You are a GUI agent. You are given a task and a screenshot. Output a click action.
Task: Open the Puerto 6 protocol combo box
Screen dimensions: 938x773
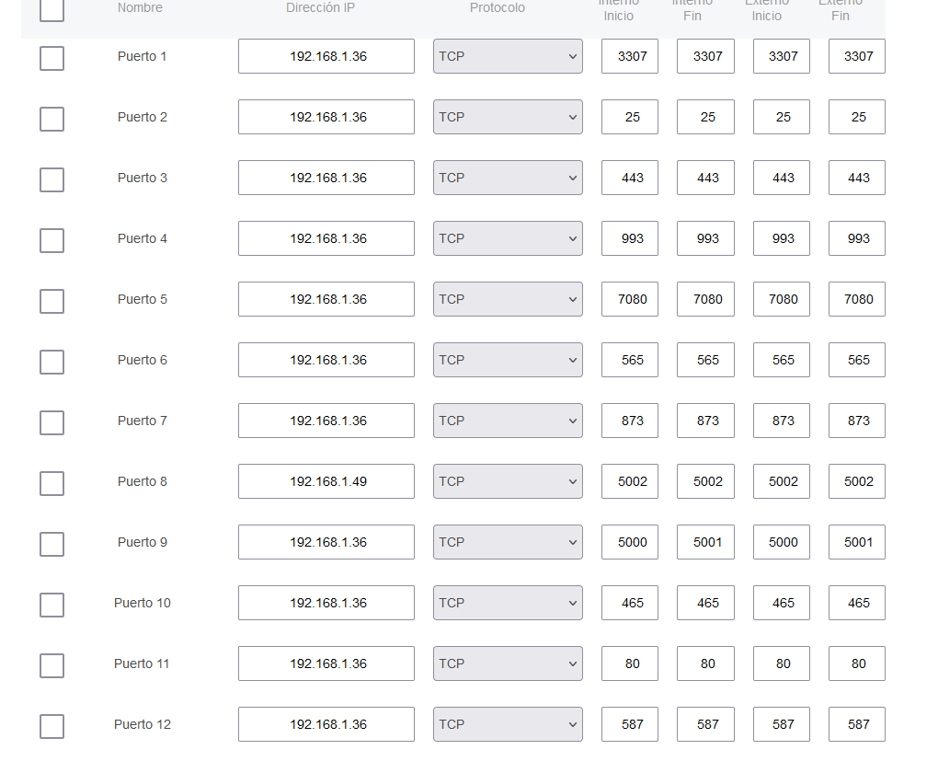(508, 360)
